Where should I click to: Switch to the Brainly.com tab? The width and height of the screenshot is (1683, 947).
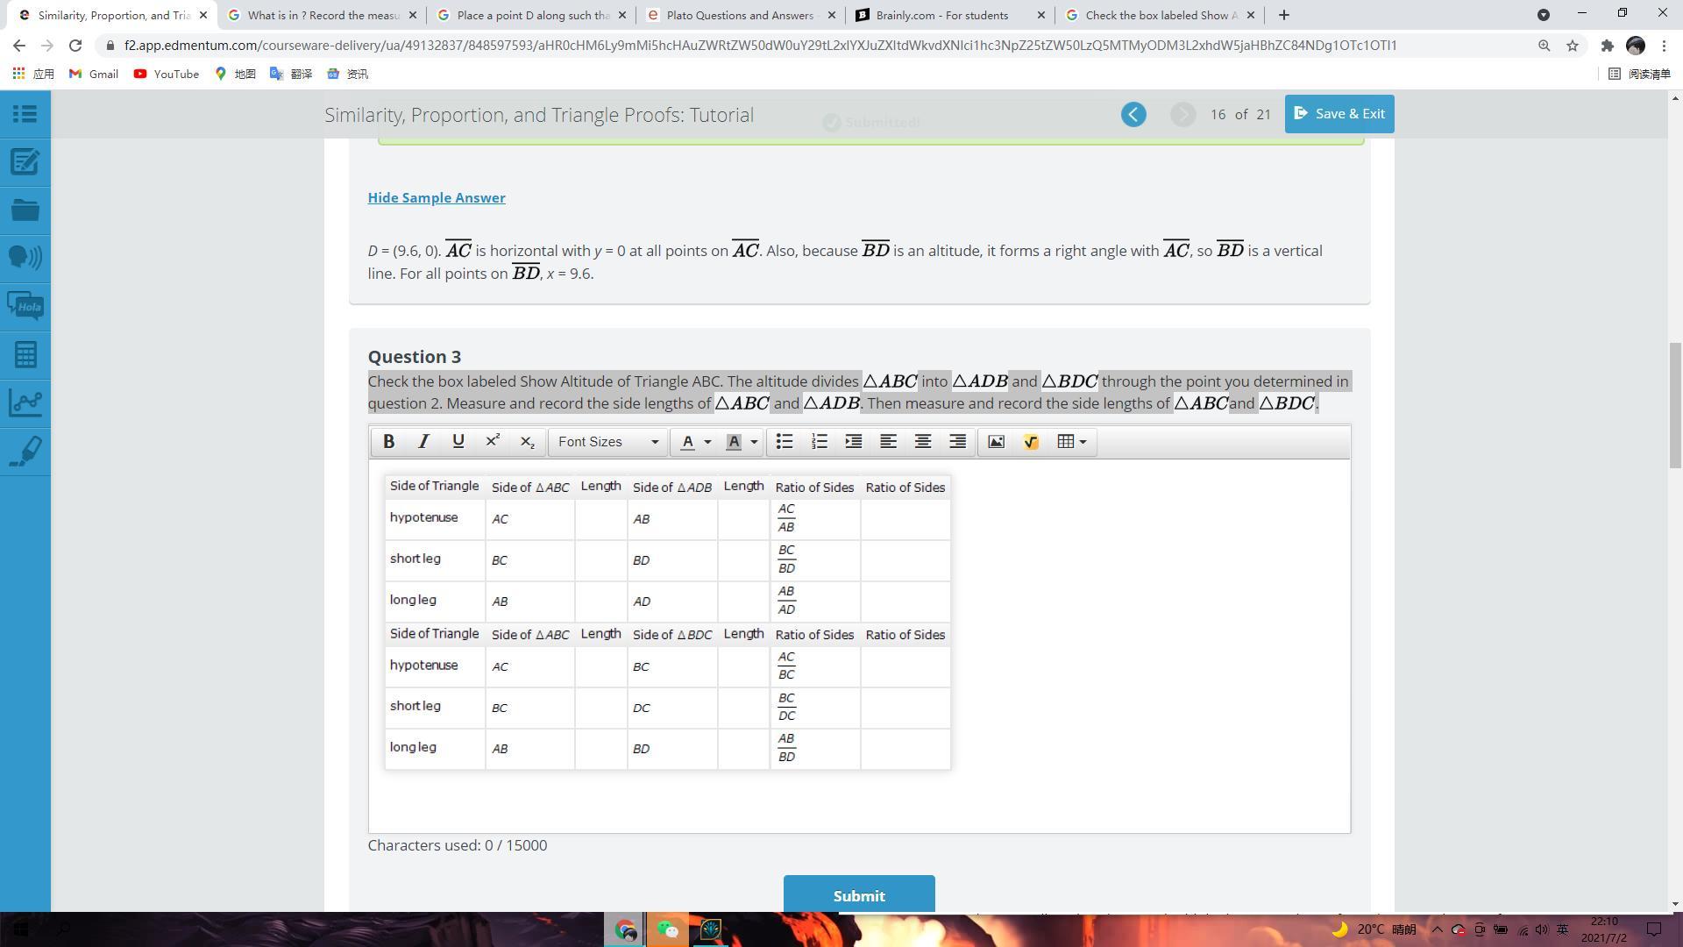942,15
